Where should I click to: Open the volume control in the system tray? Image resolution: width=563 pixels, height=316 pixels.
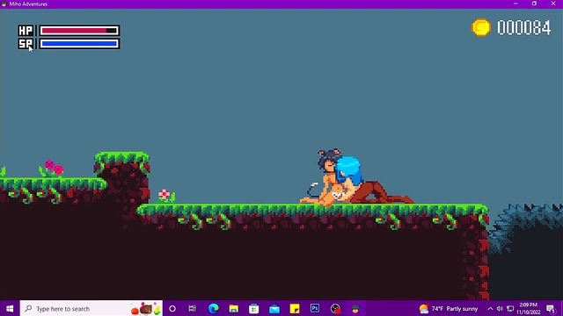click(500, 308)
